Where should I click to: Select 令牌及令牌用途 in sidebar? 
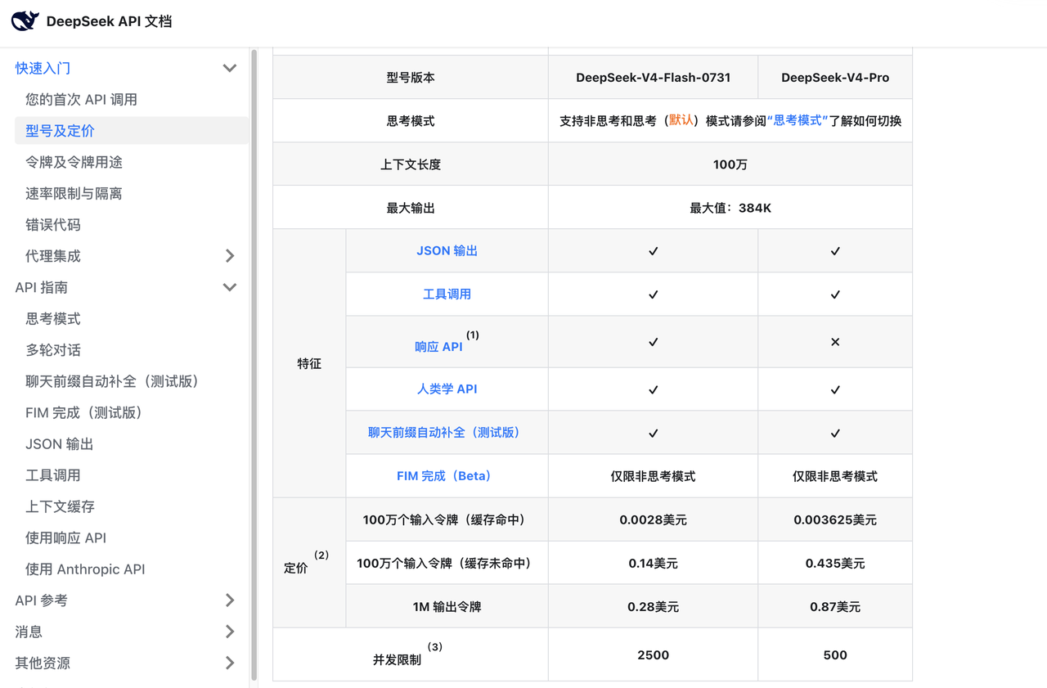click(x=74, y=162)
